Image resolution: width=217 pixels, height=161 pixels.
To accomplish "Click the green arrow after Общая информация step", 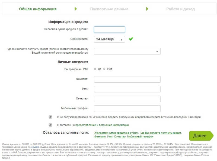I will [x=76, y=9].
